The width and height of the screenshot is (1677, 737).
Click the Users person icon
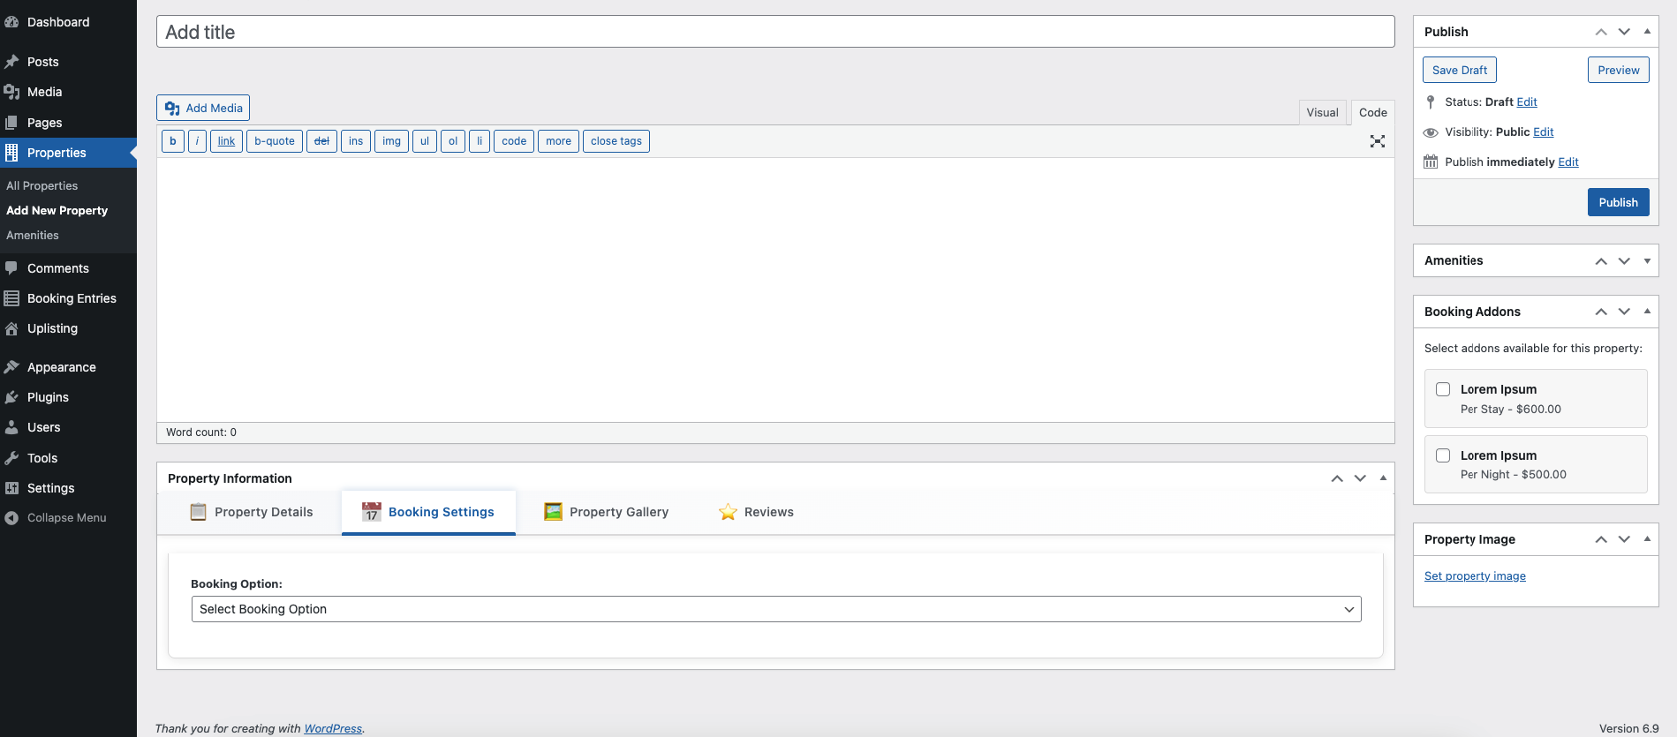(11, 427)
